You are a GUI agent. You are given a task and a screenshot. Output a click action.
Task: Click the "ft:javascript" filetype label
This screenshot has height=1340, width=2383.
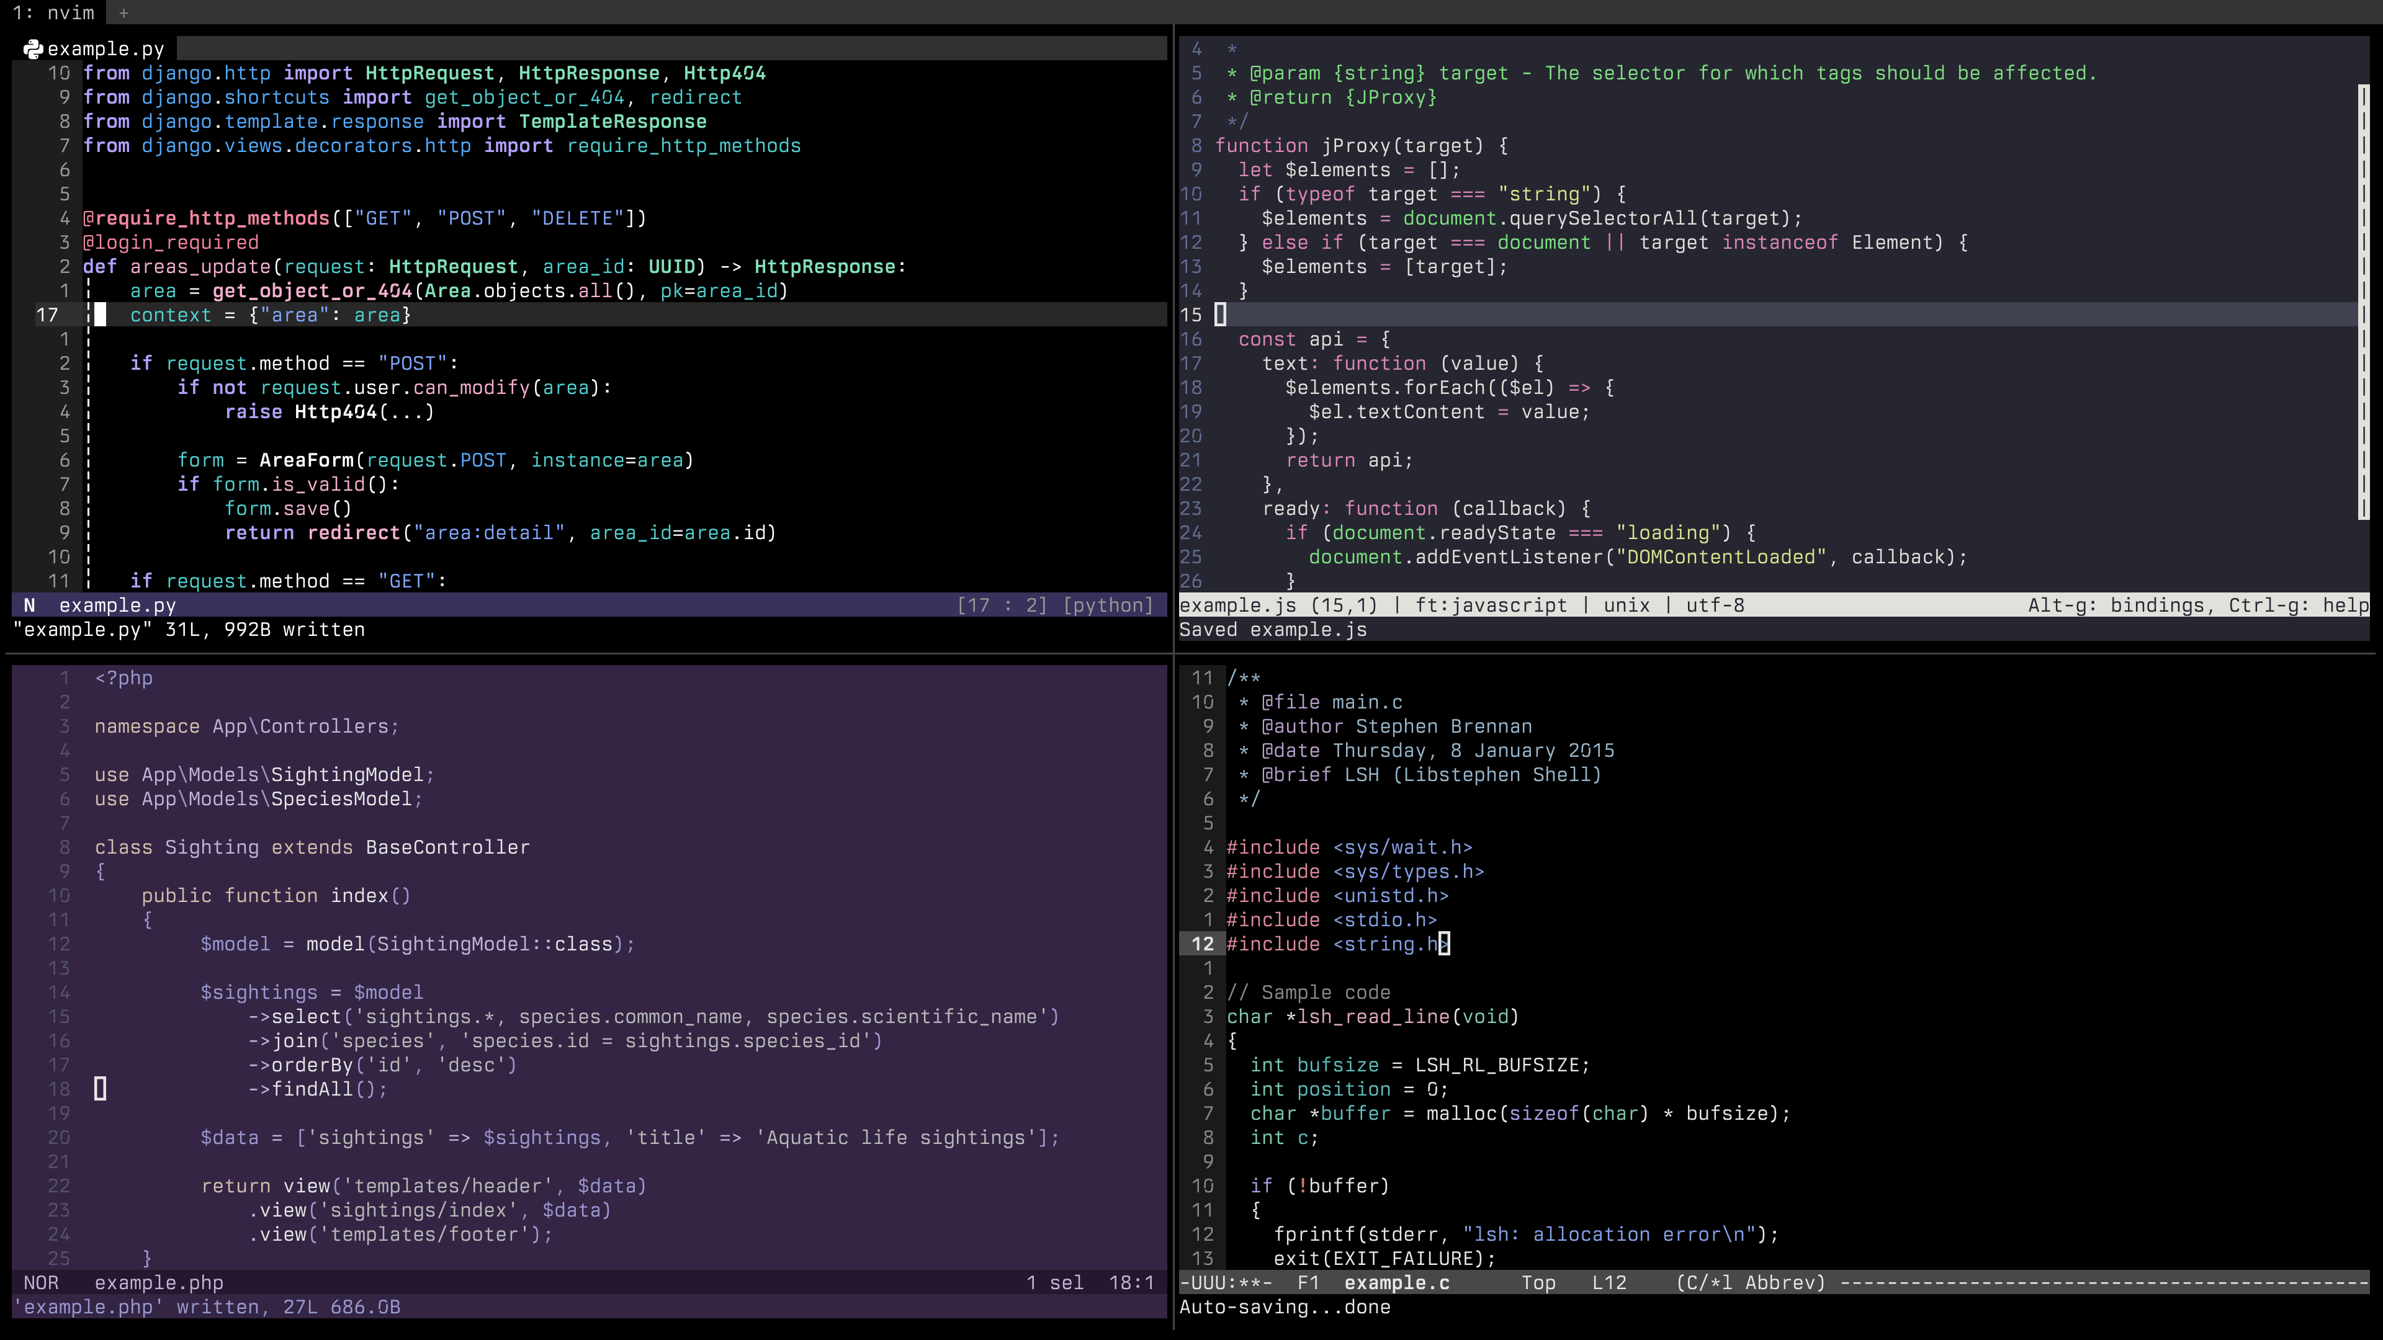1490,605
